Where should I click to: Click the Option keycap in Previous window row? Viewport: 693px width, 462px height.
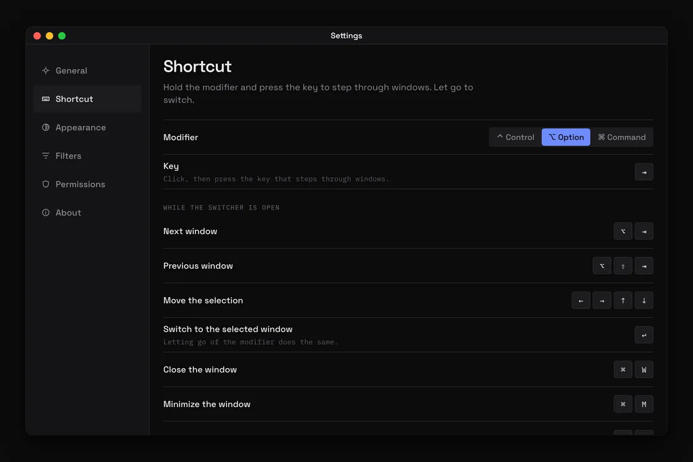tap(602, 266)
